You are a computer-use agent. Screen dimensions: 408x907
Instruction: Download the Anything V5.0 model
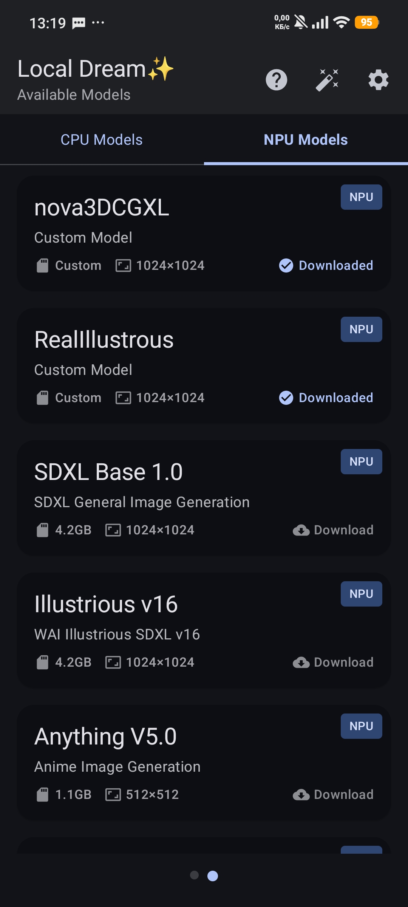coord(333,795)
